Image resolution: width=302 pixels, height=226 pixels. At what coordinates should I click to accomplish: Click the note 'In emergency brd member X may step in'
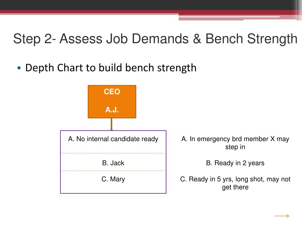[x=235, y=143]
